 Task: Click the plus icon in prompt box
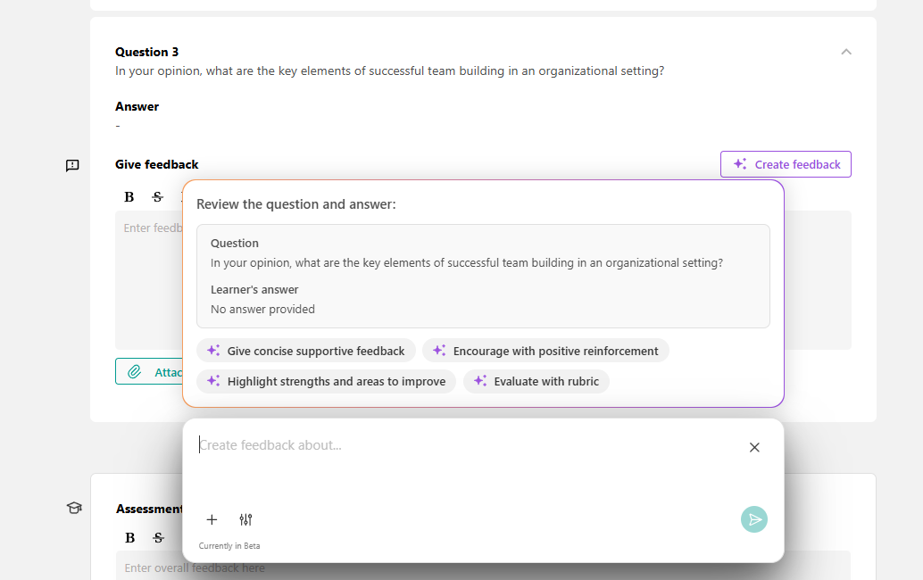[x=212, y=519]
